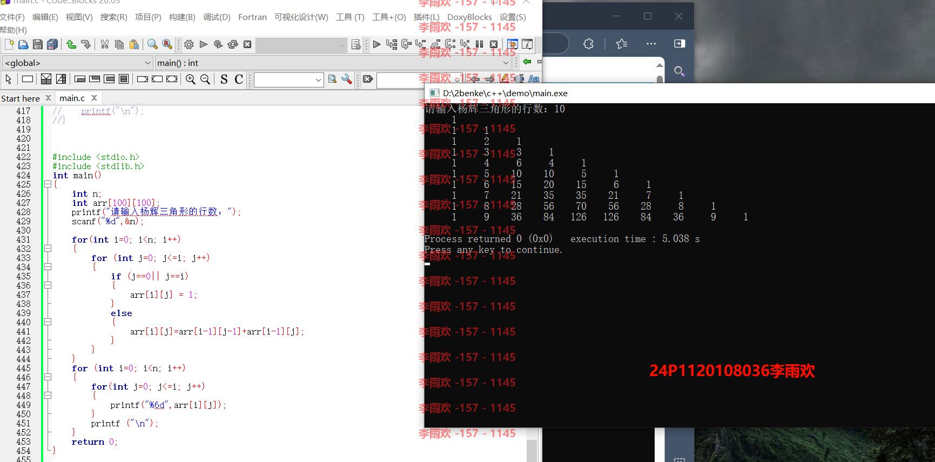This screenshot has height=462, width=935.
Task: Click the S source toolbar letter
Action: (x=224, y=79)
